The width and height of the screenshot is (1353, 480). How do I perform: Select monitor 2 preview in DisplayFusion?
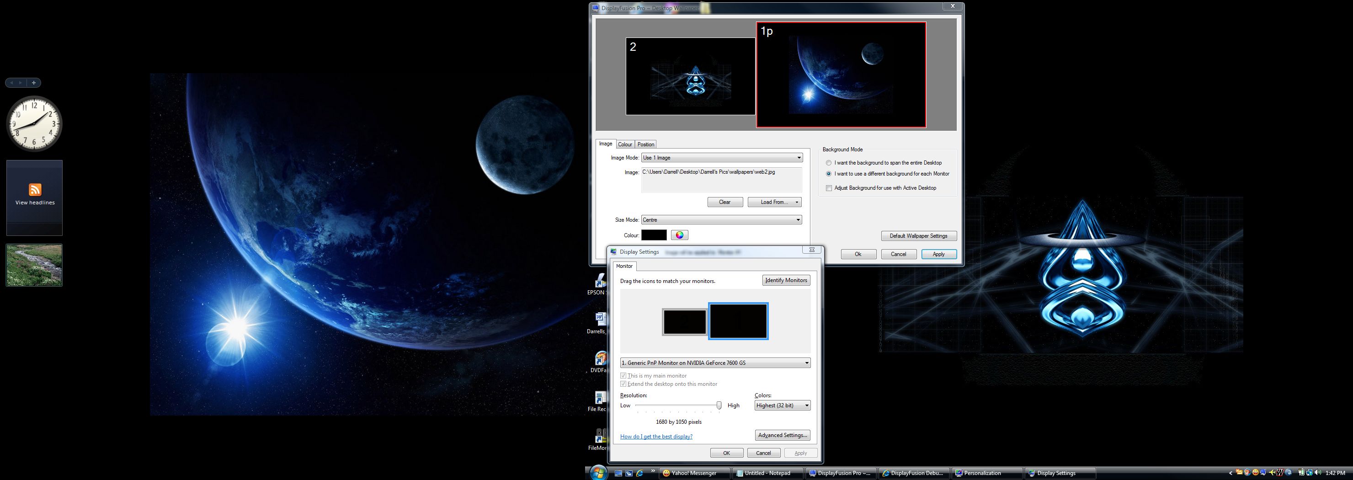coord(690,76)
